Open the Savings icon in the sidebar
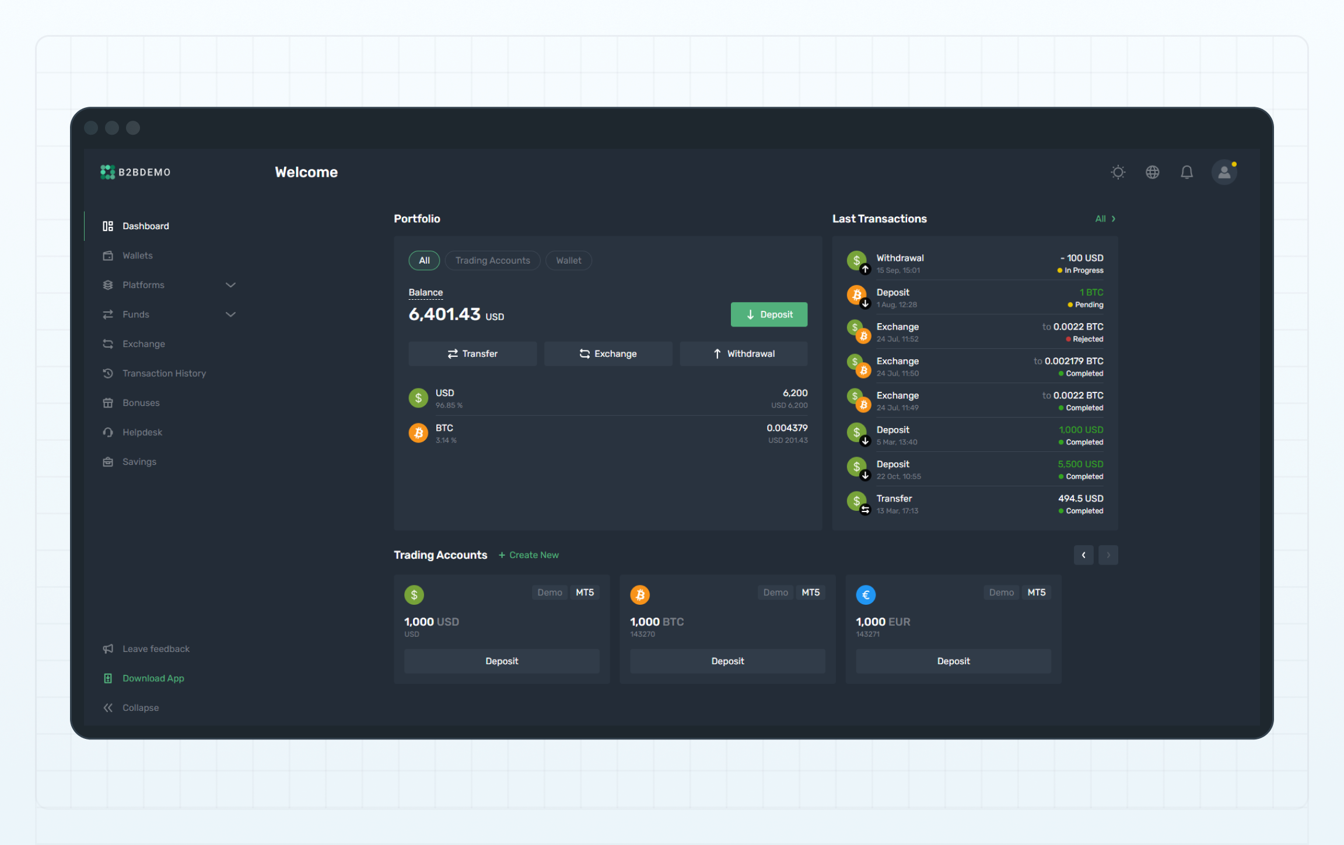 click(108, 461)
